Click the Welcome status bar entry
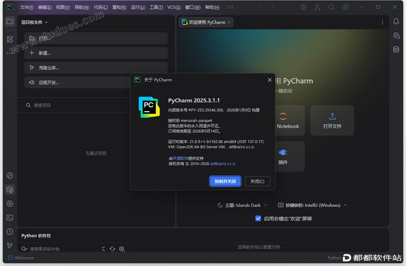406x266 pixels. pyautogui.click(x=21, y=258)
